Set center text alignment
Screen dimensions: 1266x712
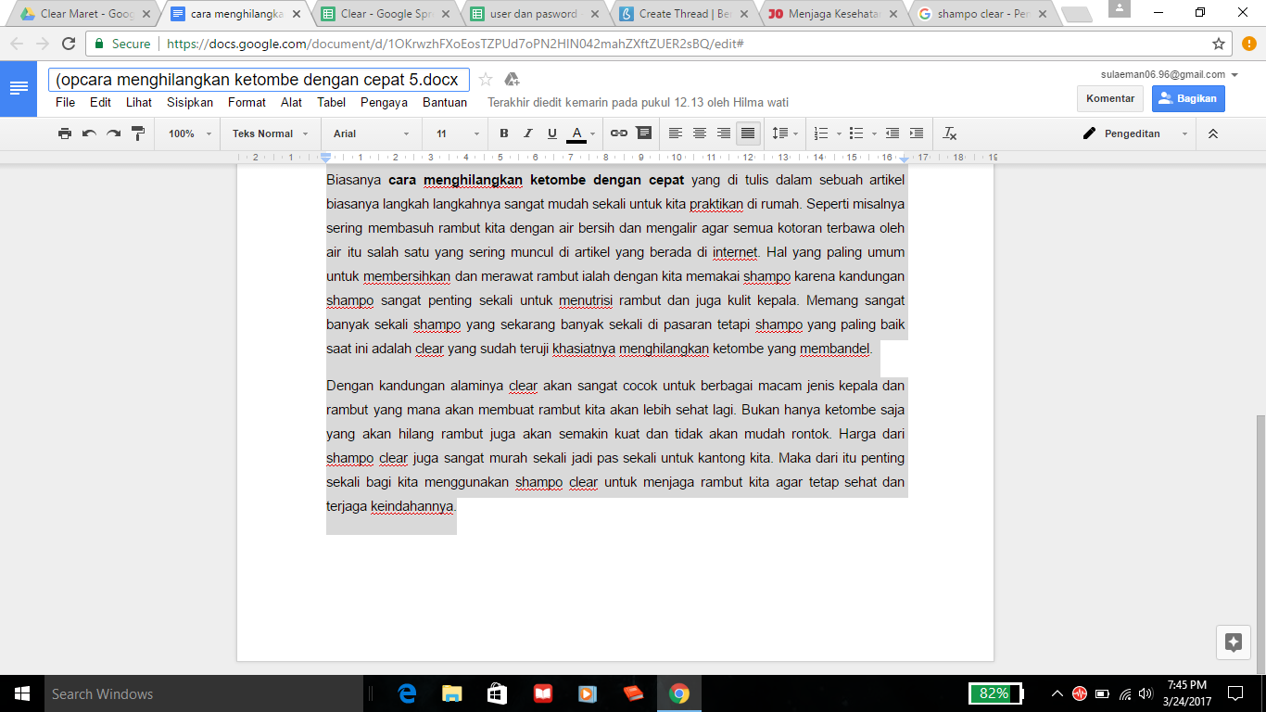(x=700, y=133)
